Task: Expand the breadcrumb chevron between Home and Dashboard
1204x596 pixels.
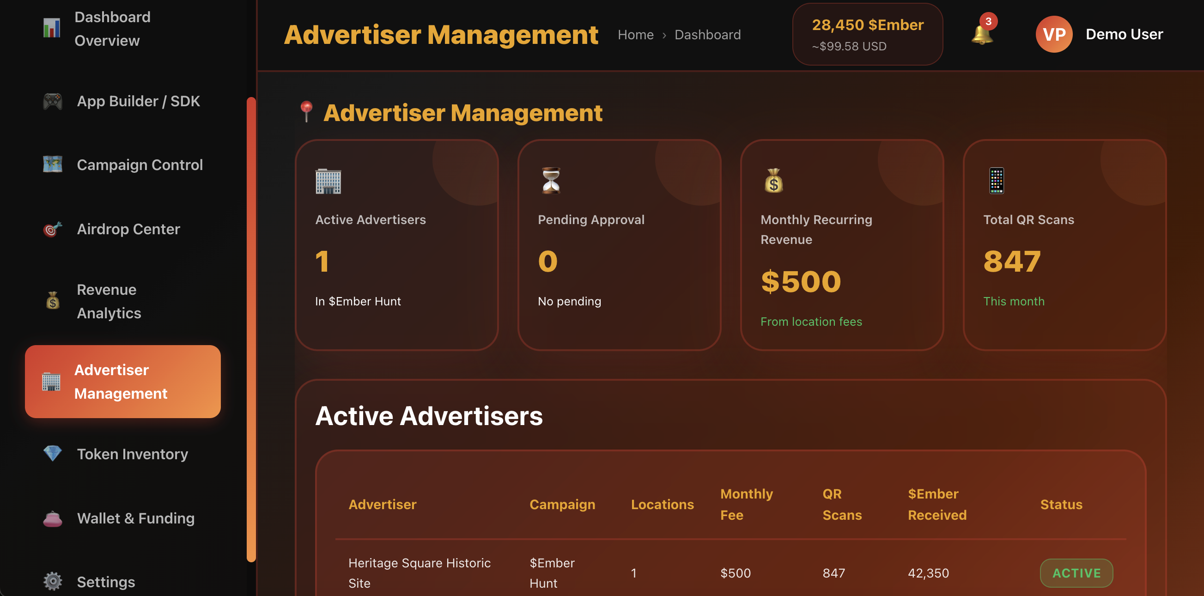Action: tap(664, 35)
